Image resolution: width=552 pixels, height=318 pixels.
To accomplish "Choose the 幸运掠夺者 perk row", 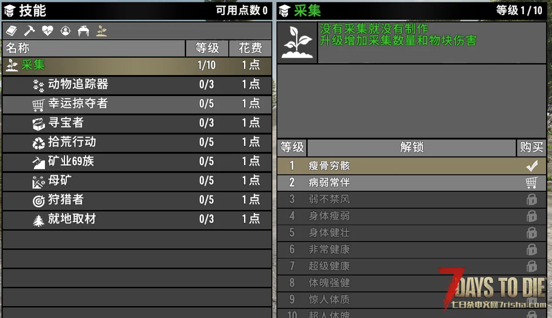I will [137, 104].
